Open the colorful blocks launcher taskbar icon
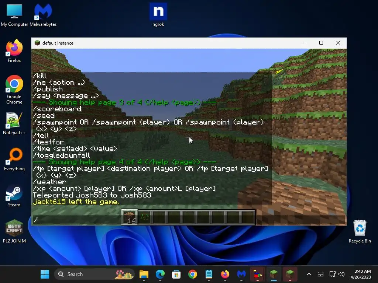 click(x=257, y=274)
